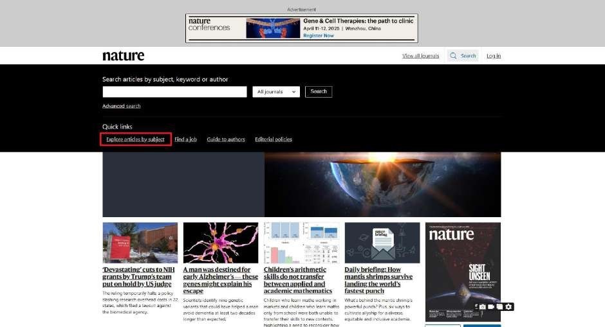605x327 pixels.
Task: Click the copy pages icon in floating toolbar
Action: (499, 307)
